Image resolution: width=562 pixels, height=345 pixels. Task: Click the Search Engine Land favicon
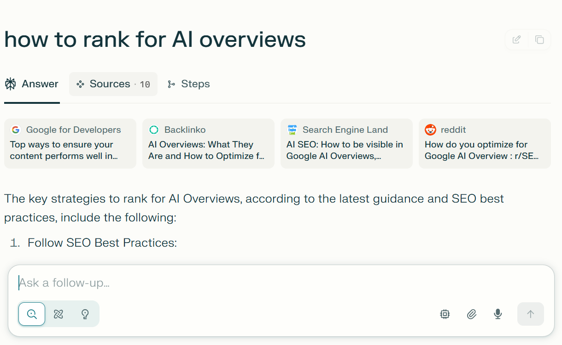pyautogui.click(x=292, y=130)
